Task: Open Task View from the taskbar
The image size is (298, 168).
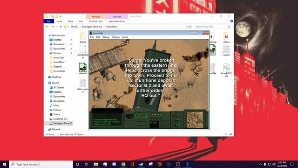Action: point(86,164)
